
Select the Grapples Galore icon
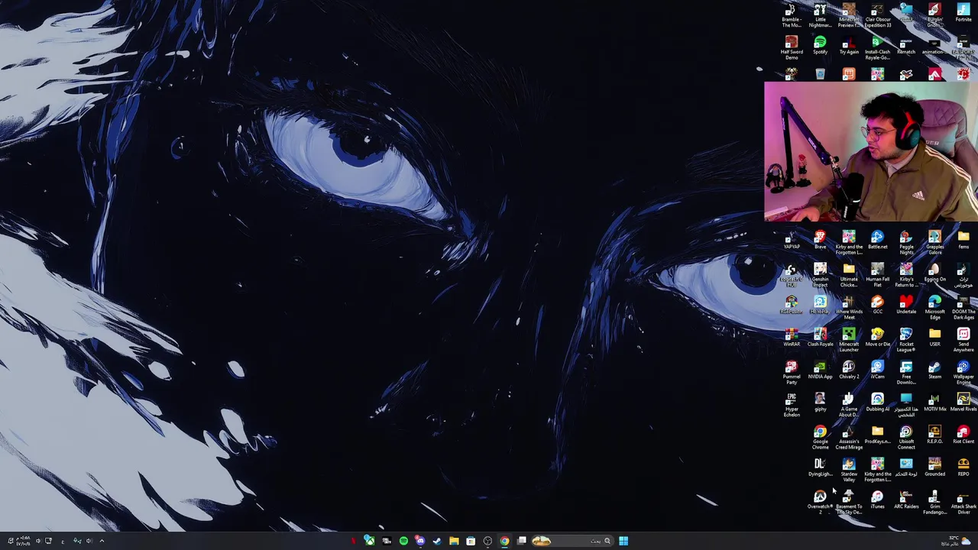[x=934, y=243]
